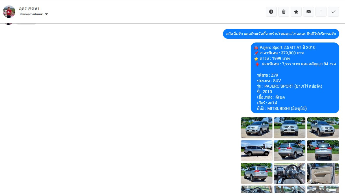This screenshot has height=196, width=345.
Task: Open steering wheel interior photo thumbnail
Action: click(289, 173)
